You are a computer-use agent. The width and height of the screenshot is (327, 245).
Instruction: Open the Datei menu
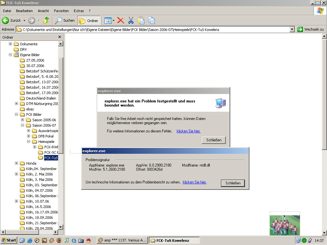pos(7,11)
